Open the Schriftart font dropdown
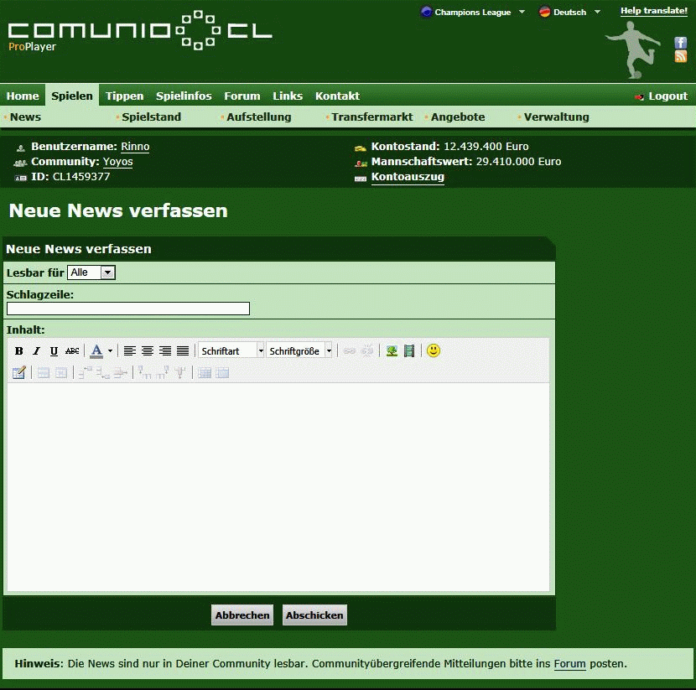 tap(231, 351)
